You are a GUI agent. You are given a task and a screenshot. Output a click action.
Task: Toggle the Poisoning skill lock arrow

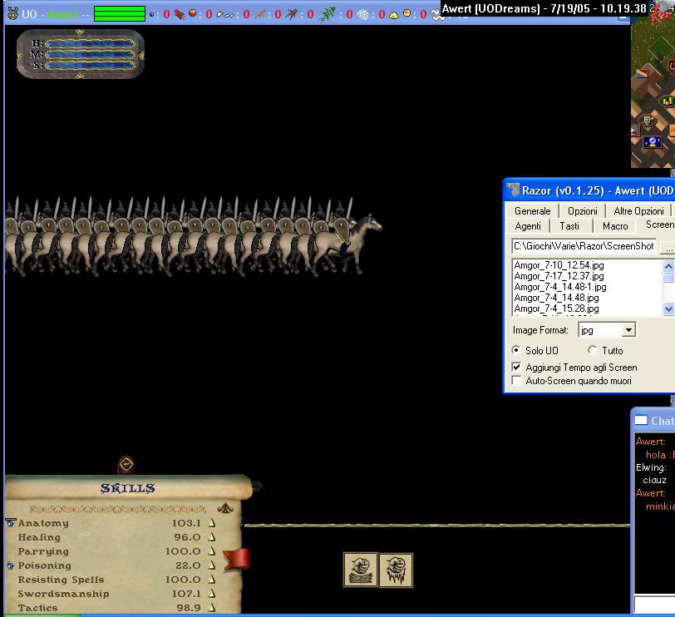click(211, 565)
